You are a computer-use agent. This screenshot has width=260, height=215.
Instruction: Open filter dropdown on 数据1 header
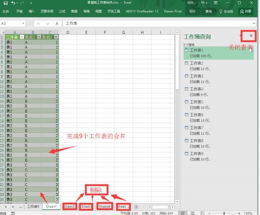pyautogui.click(x=39, y=37)
